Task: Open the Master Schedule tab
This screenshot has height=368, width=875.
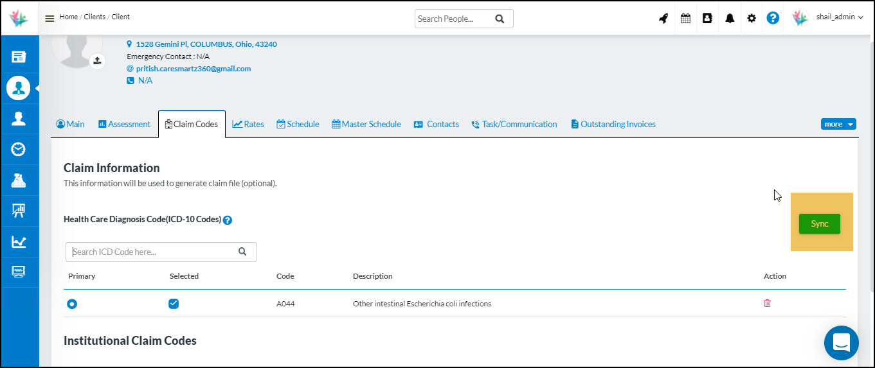Action: click(366, 124)
